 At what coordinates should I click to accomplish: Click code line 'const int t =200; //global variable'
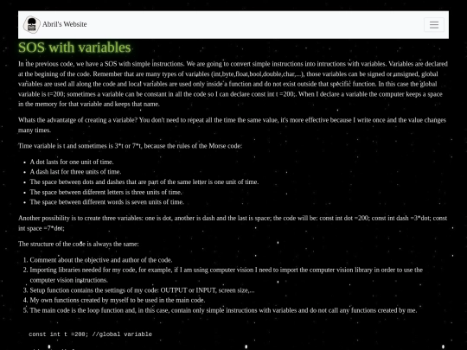90,334
